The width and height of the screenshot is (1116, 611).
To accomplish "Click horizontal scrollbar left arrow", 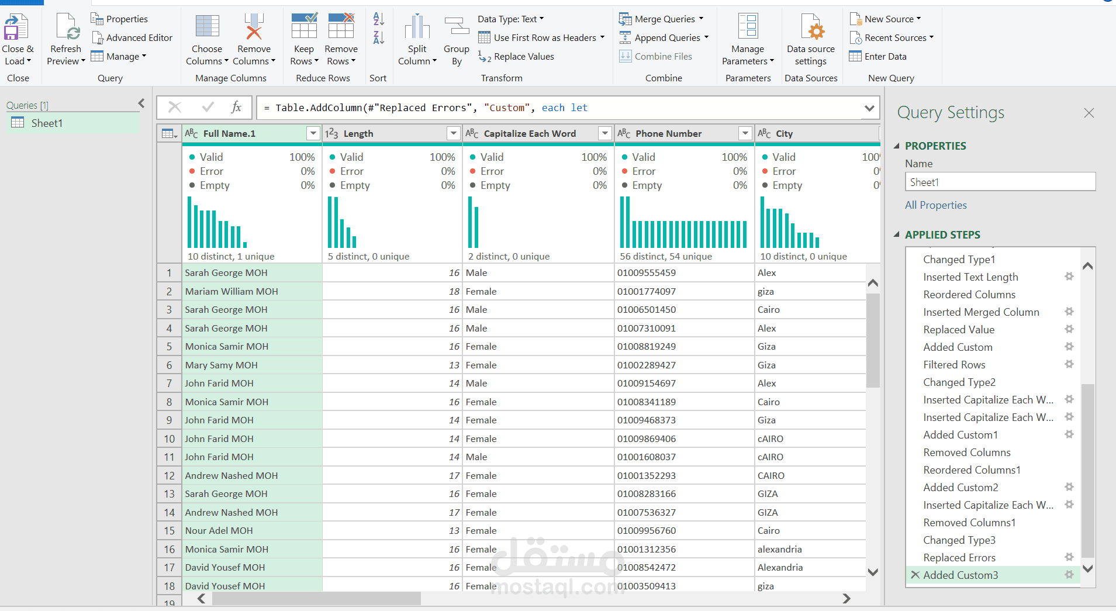I will pos(202,598).
